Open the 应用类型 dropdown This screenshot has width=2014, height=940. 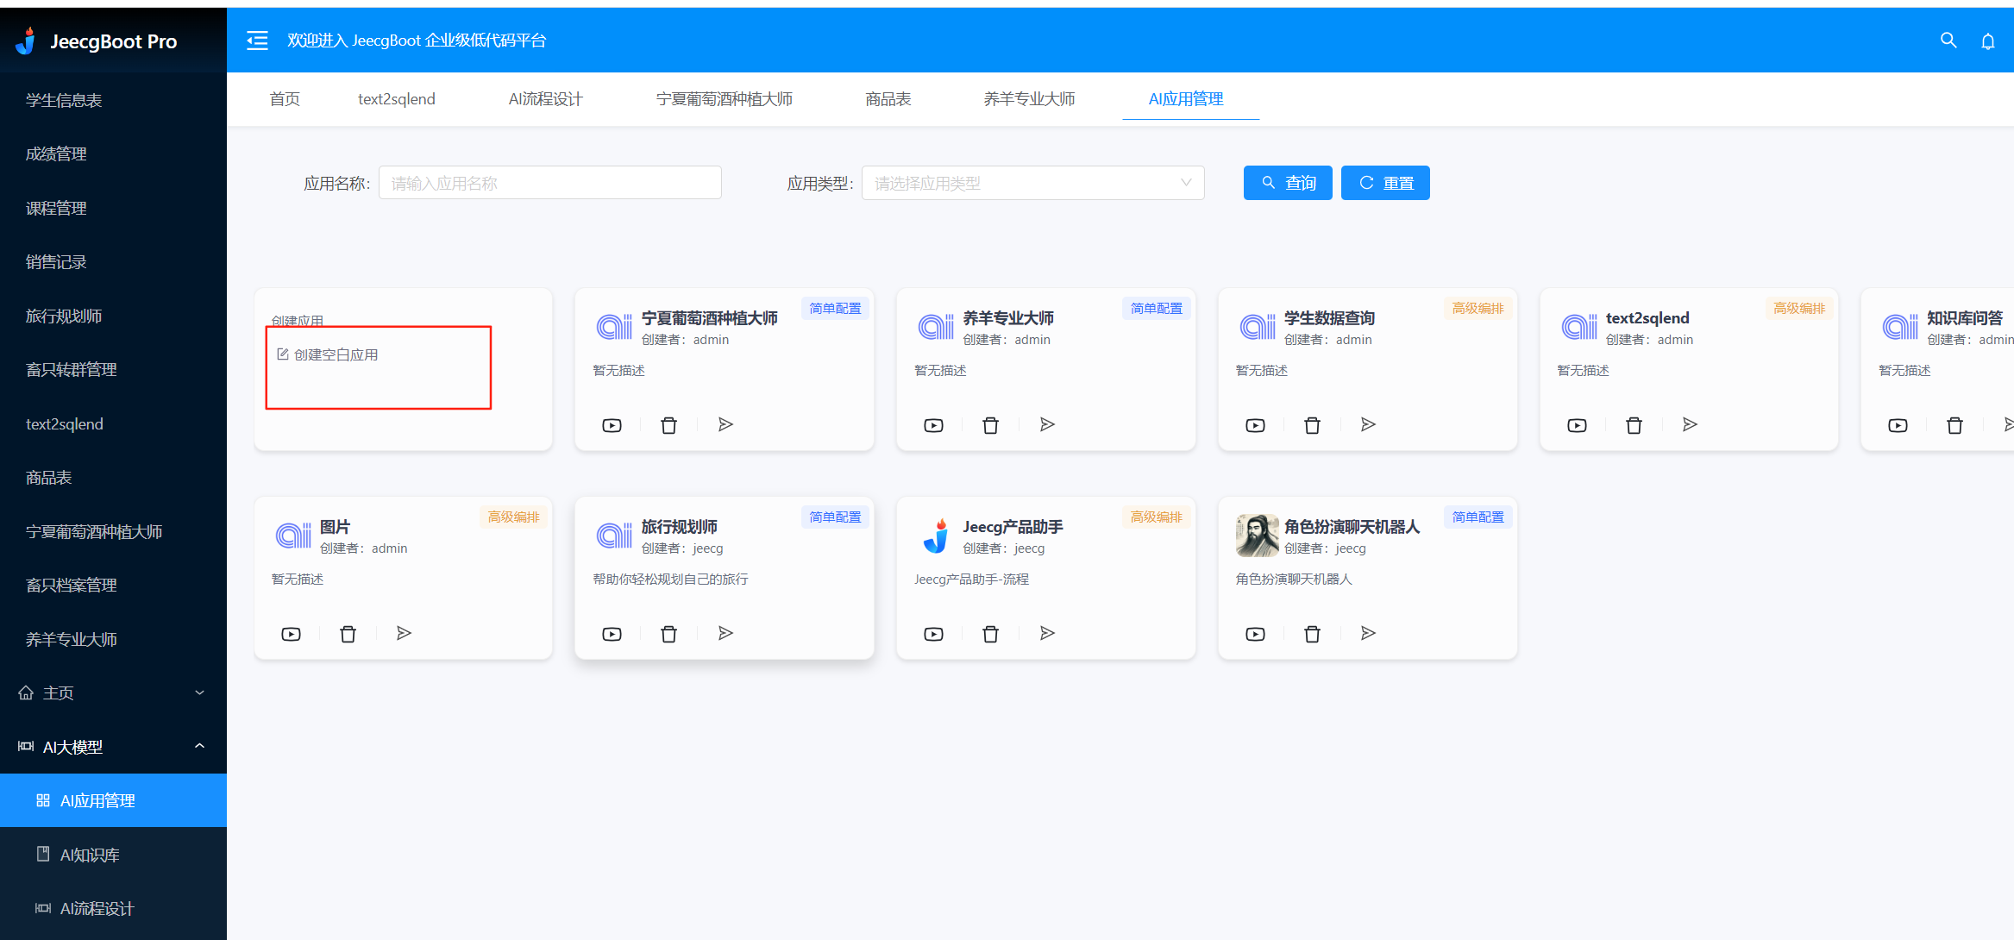coord(1032,183)
